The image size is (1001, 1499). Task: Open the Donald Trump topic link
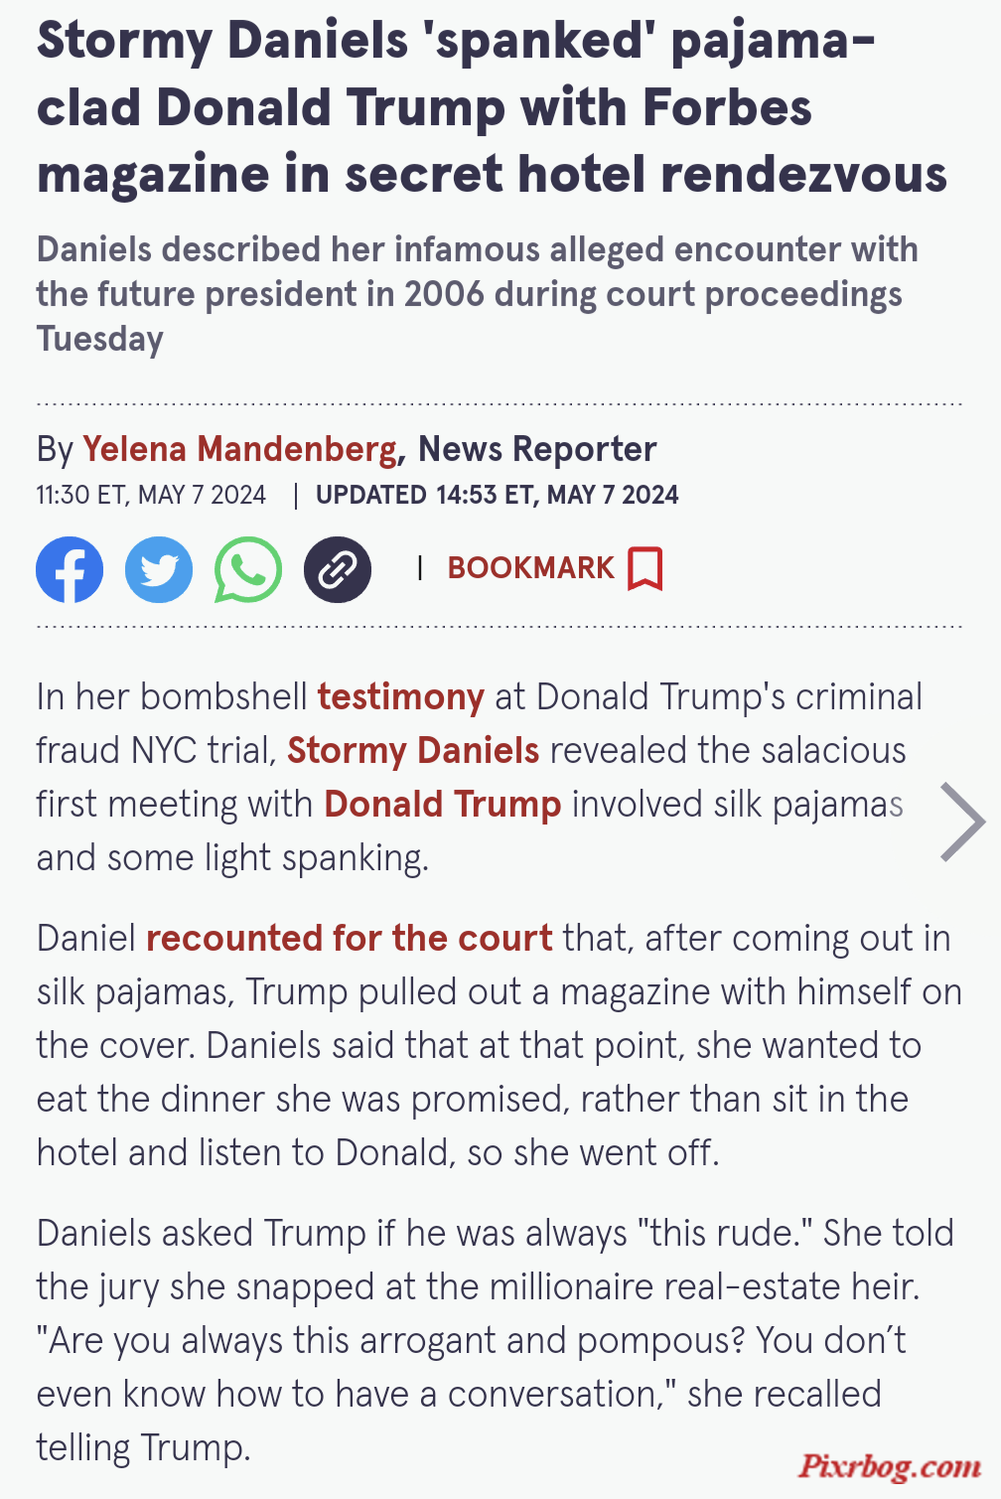(443, 804)
